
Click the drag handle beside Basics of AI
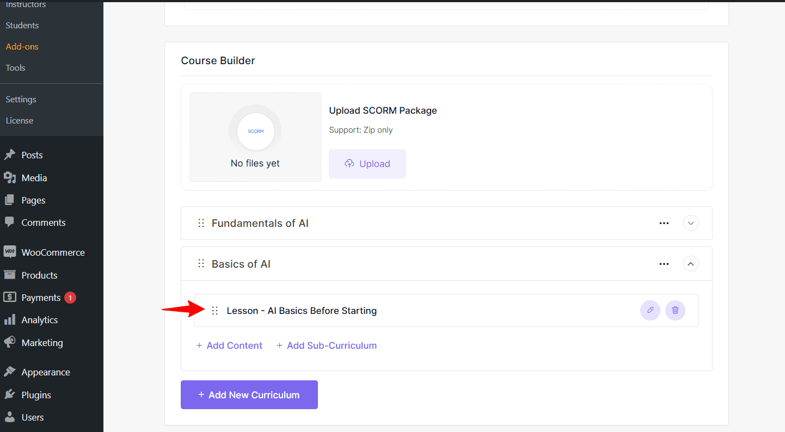coord(201,263)
